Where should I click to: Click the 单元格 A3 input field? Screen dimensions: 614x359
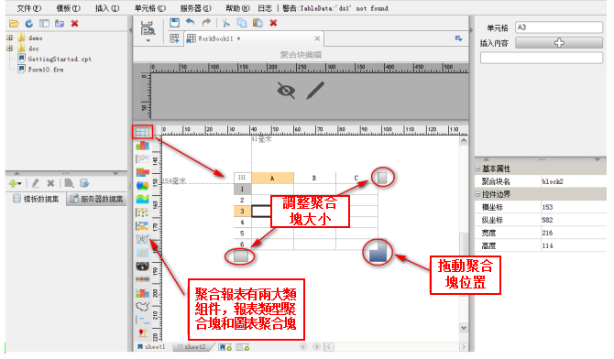(559, 27)
